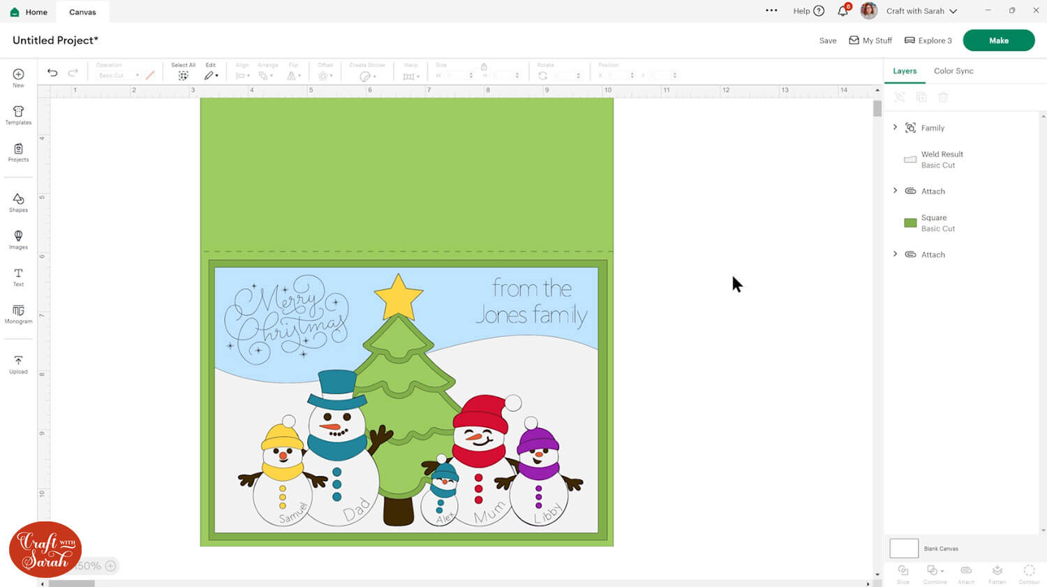Expand the first Attach layer group
Screen dimensions: 1047x587
pyautogui.click(x=896, y=191)
